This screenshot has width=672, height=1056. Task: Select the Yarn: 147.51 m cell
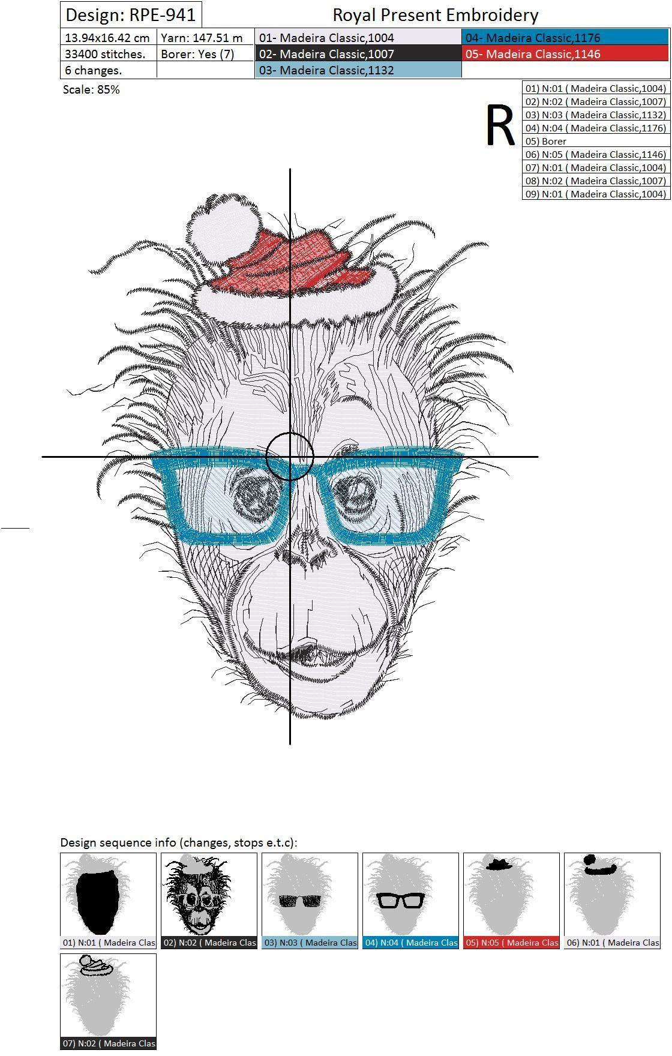click(x=206, y=38)
